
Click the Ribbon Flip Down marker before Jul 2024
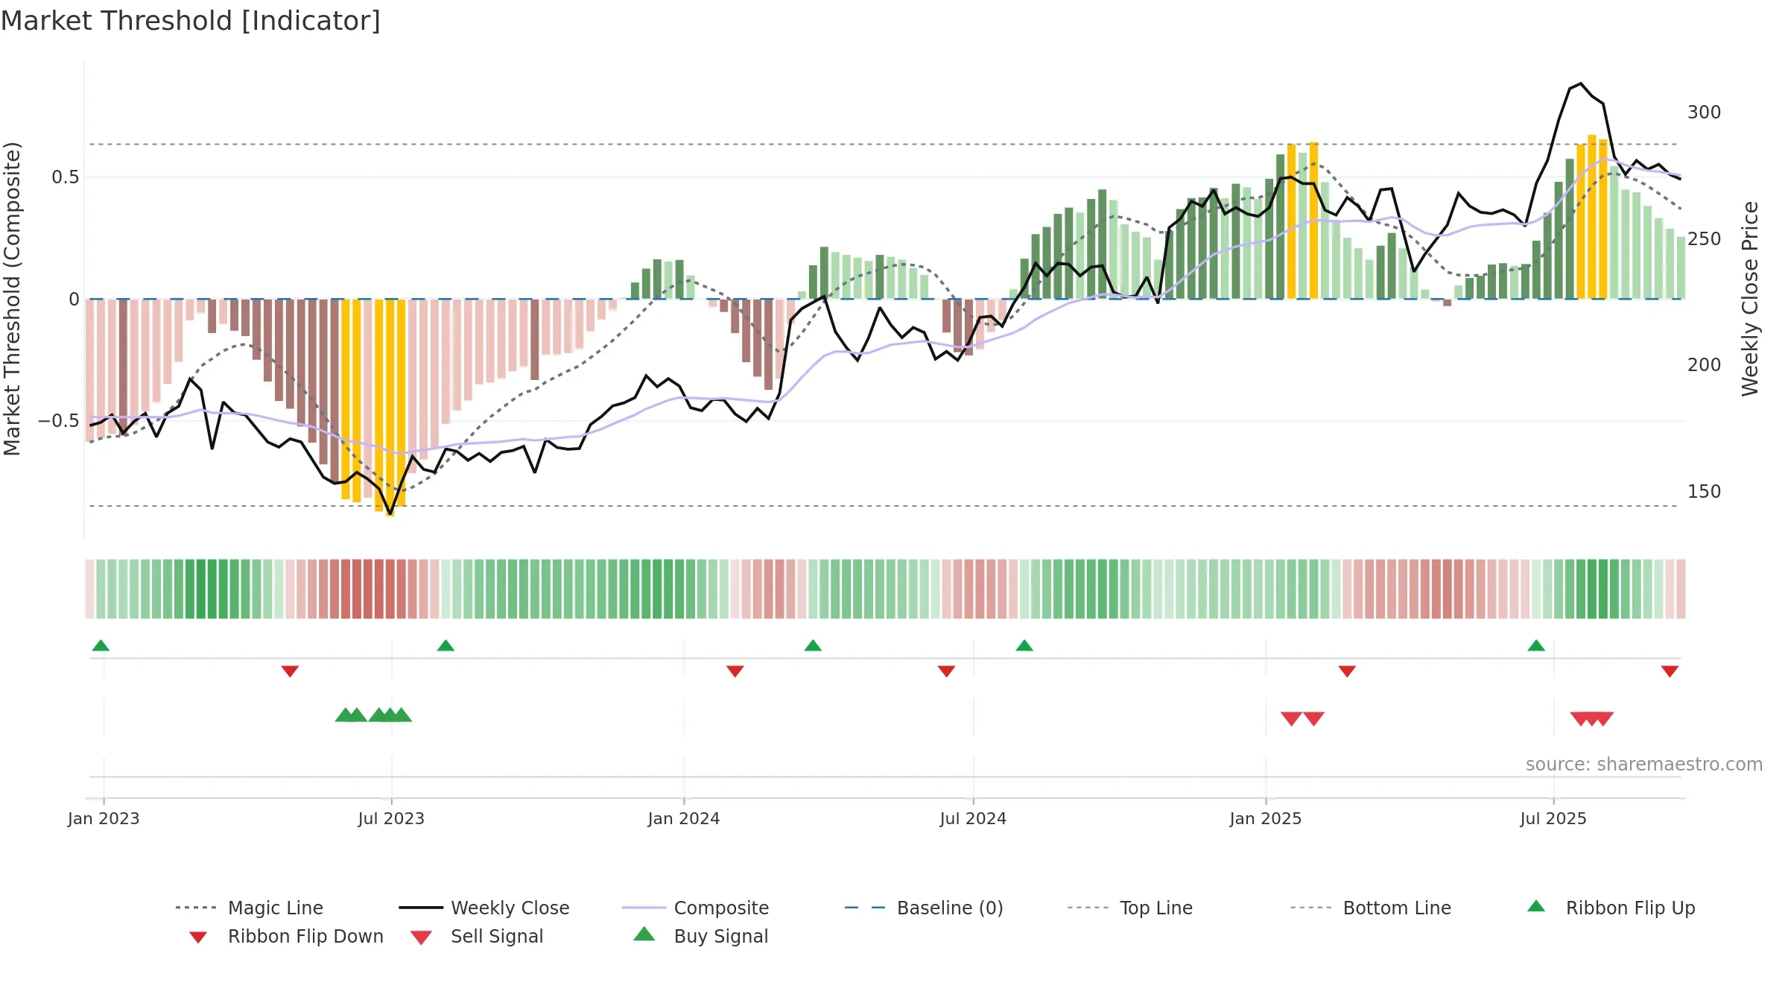[947, 671]
